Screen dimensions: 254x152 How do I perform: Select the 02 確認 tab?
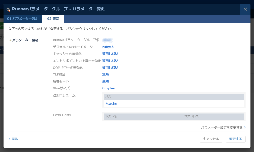click(53, 19)
